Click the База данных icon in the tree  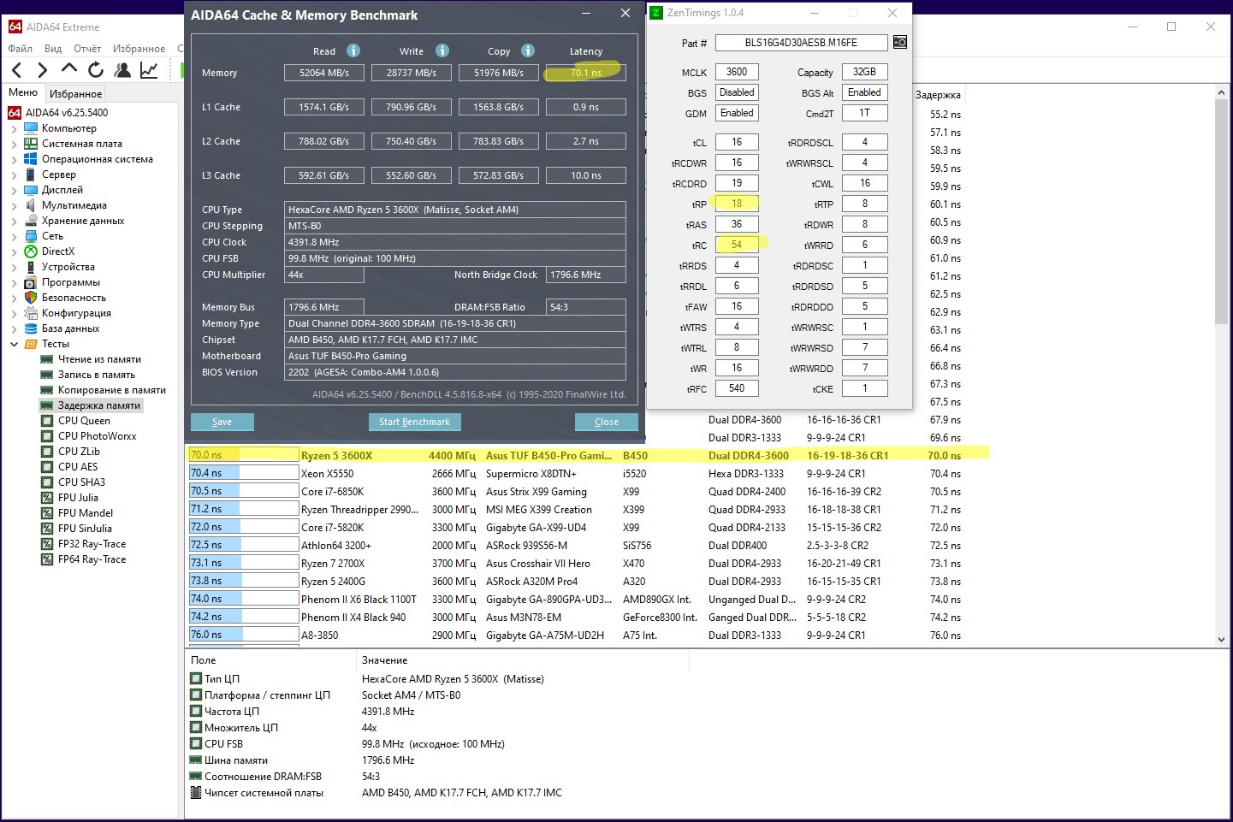(31, 328)
